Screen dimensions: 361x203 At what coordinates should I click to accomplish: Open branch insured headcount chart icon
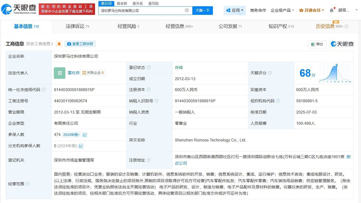click(x=81, y=146)
